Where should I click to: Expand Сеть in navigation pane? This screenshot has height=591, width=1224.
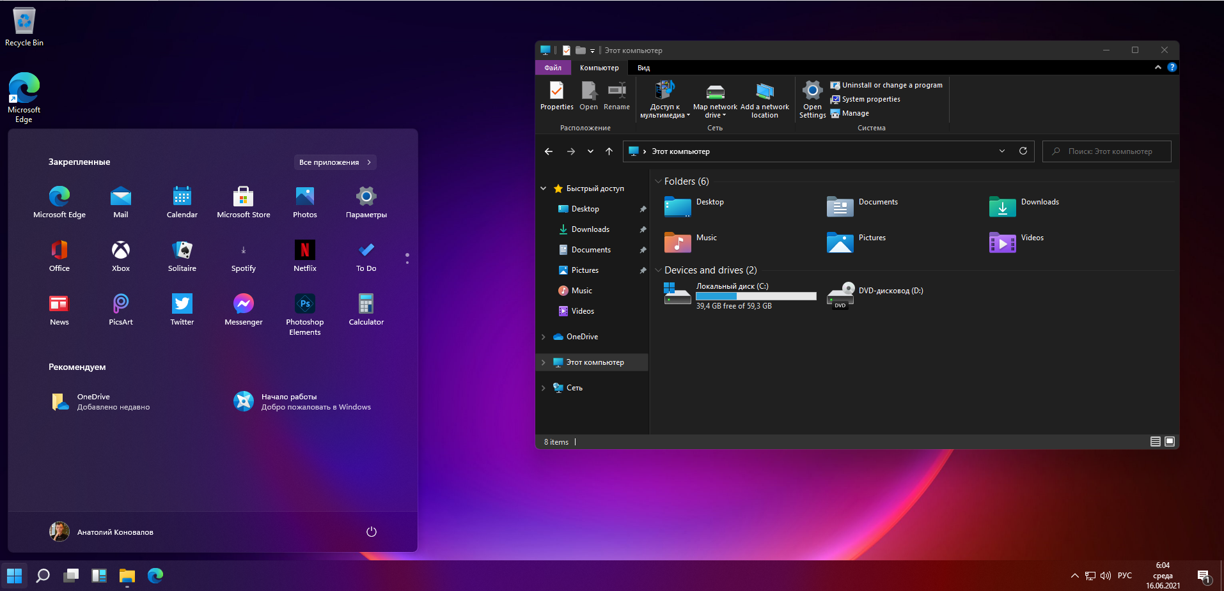544,388
